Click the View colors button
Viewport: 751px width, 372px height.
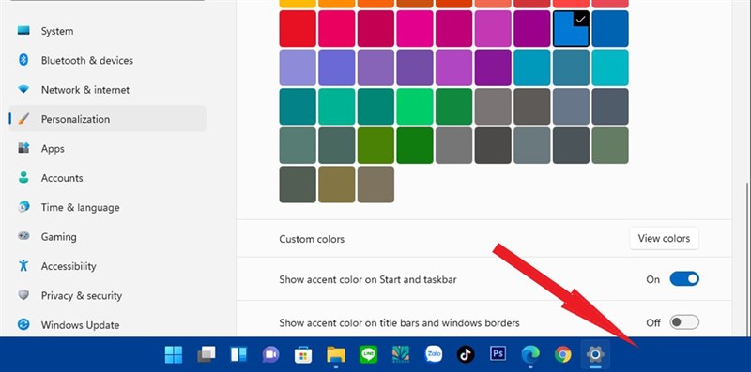(x=664, y=238)
